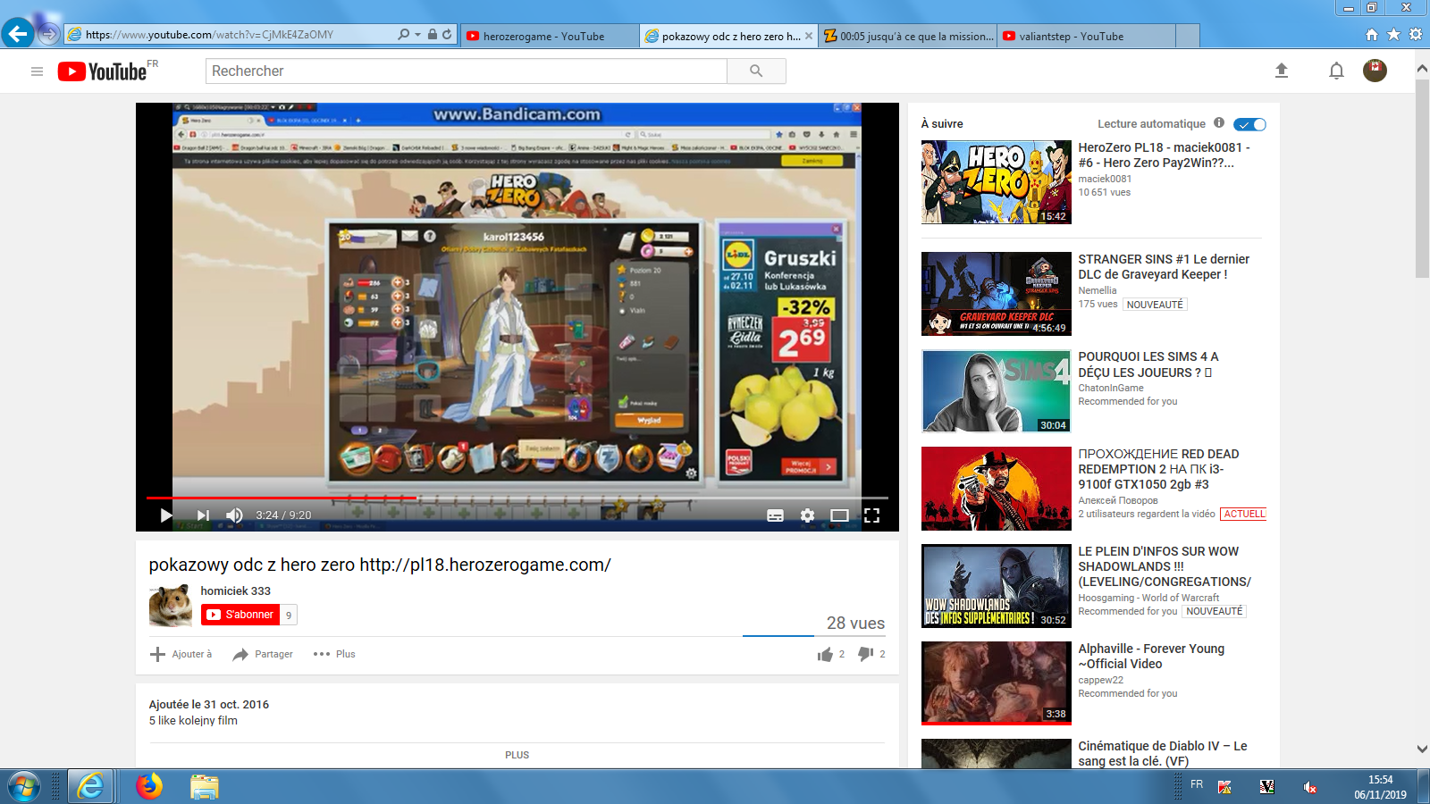This screenshot has height=804, width=1430.
Task: Show autoplay info icon
Action: click(1219, 123)
